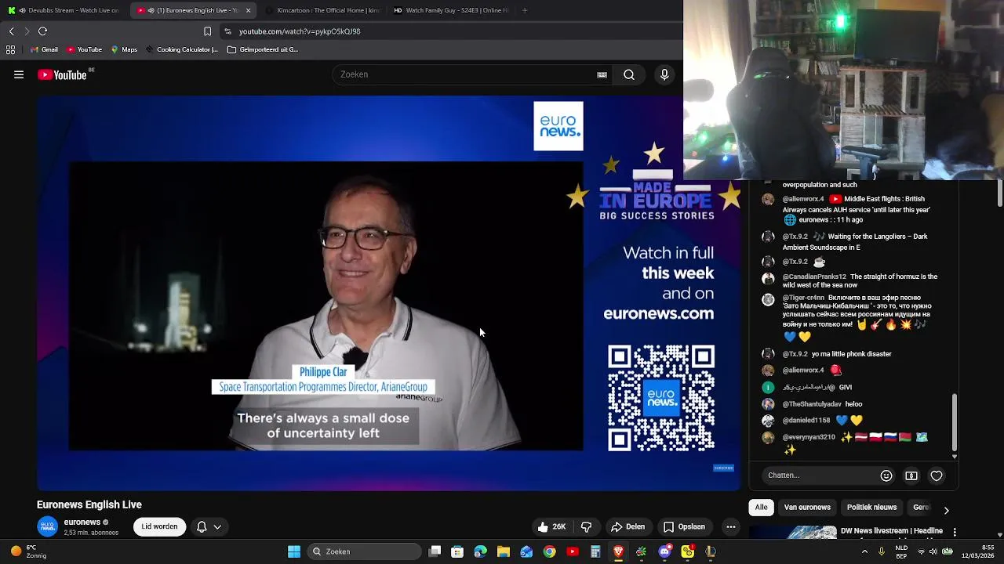Screen dimensions: 1004x564
Task: Expand Geïmporteerd uit G... bookmarks folder
Action: (x=263, y=49)
